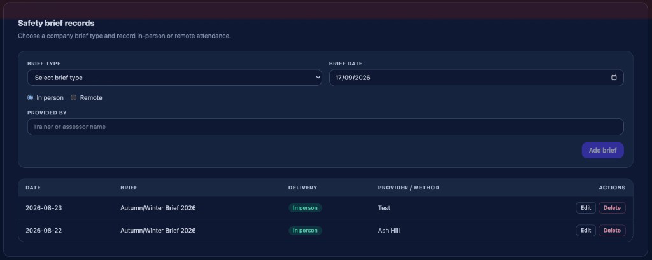Open the Brief Type dropdown
652x260 pixels.
tap(174, 78)
